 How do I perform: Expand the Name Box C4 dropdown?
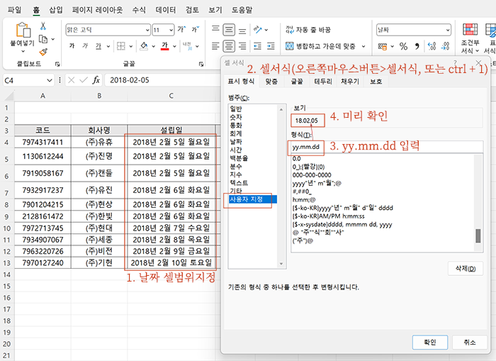tap(50, 80)
